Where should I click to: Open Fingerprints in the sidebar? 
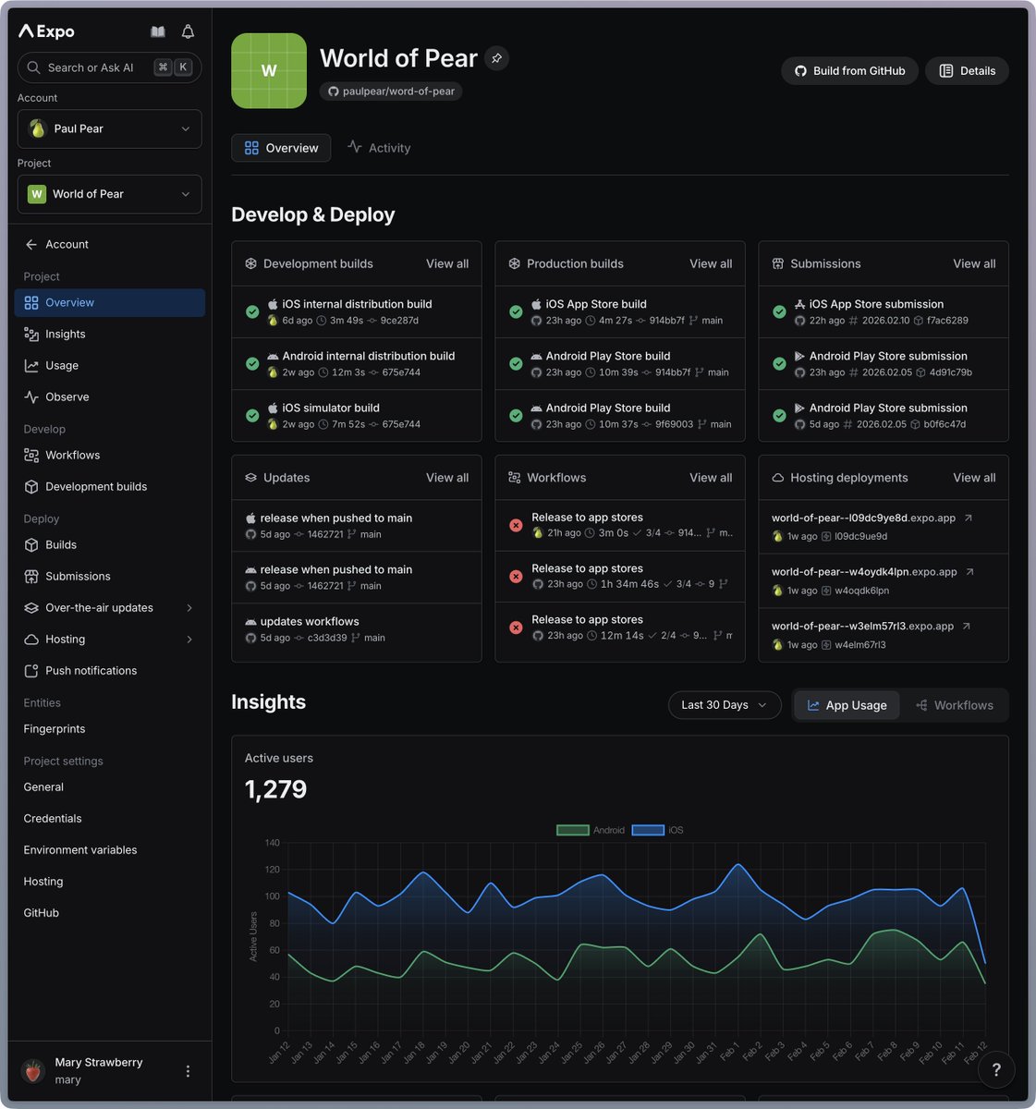[x=55, y=729]
